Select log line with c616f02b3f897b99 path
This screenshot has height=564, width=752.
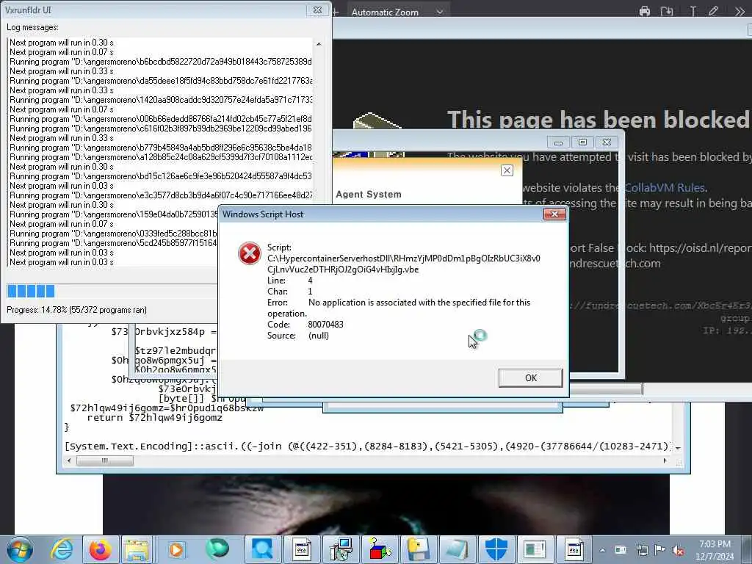[x=161, y=129]
